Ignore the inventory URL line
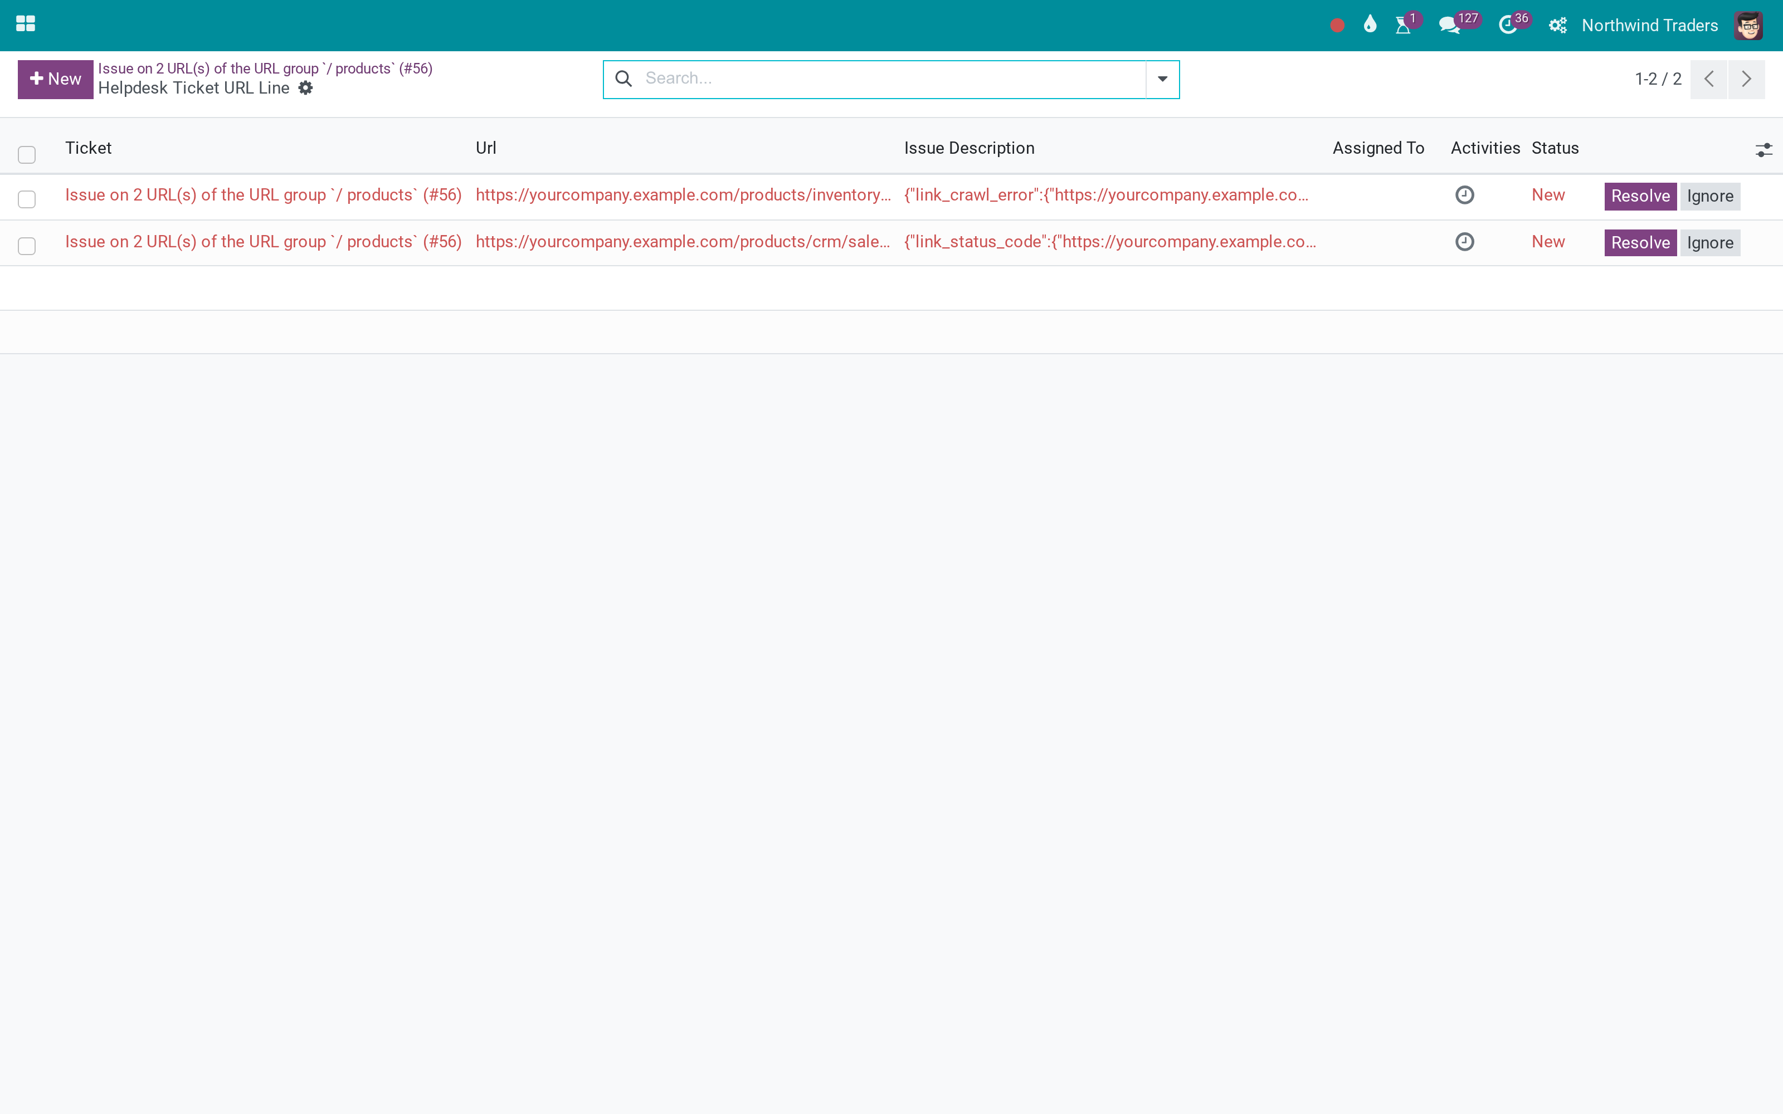This screenshot has height=1114, width=1783. point(1709,196)
